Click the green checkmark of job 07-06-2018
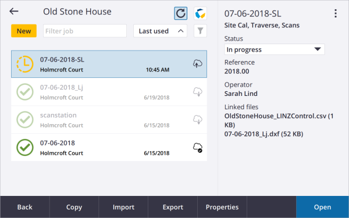Screen dimensions: 349x218 [25, 148]
